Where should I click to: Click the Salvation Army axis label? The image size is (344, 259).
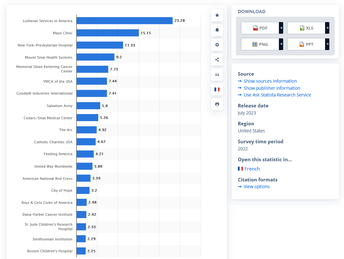click(60, 106)
